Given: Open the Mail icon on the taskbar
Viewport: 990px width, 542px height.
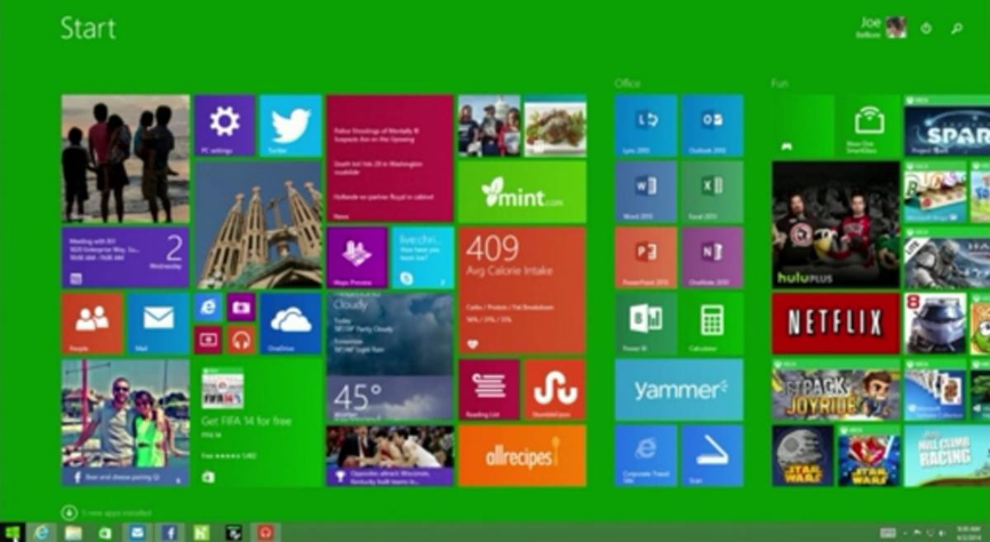Looking at the screenshot, I should [137, 532].
